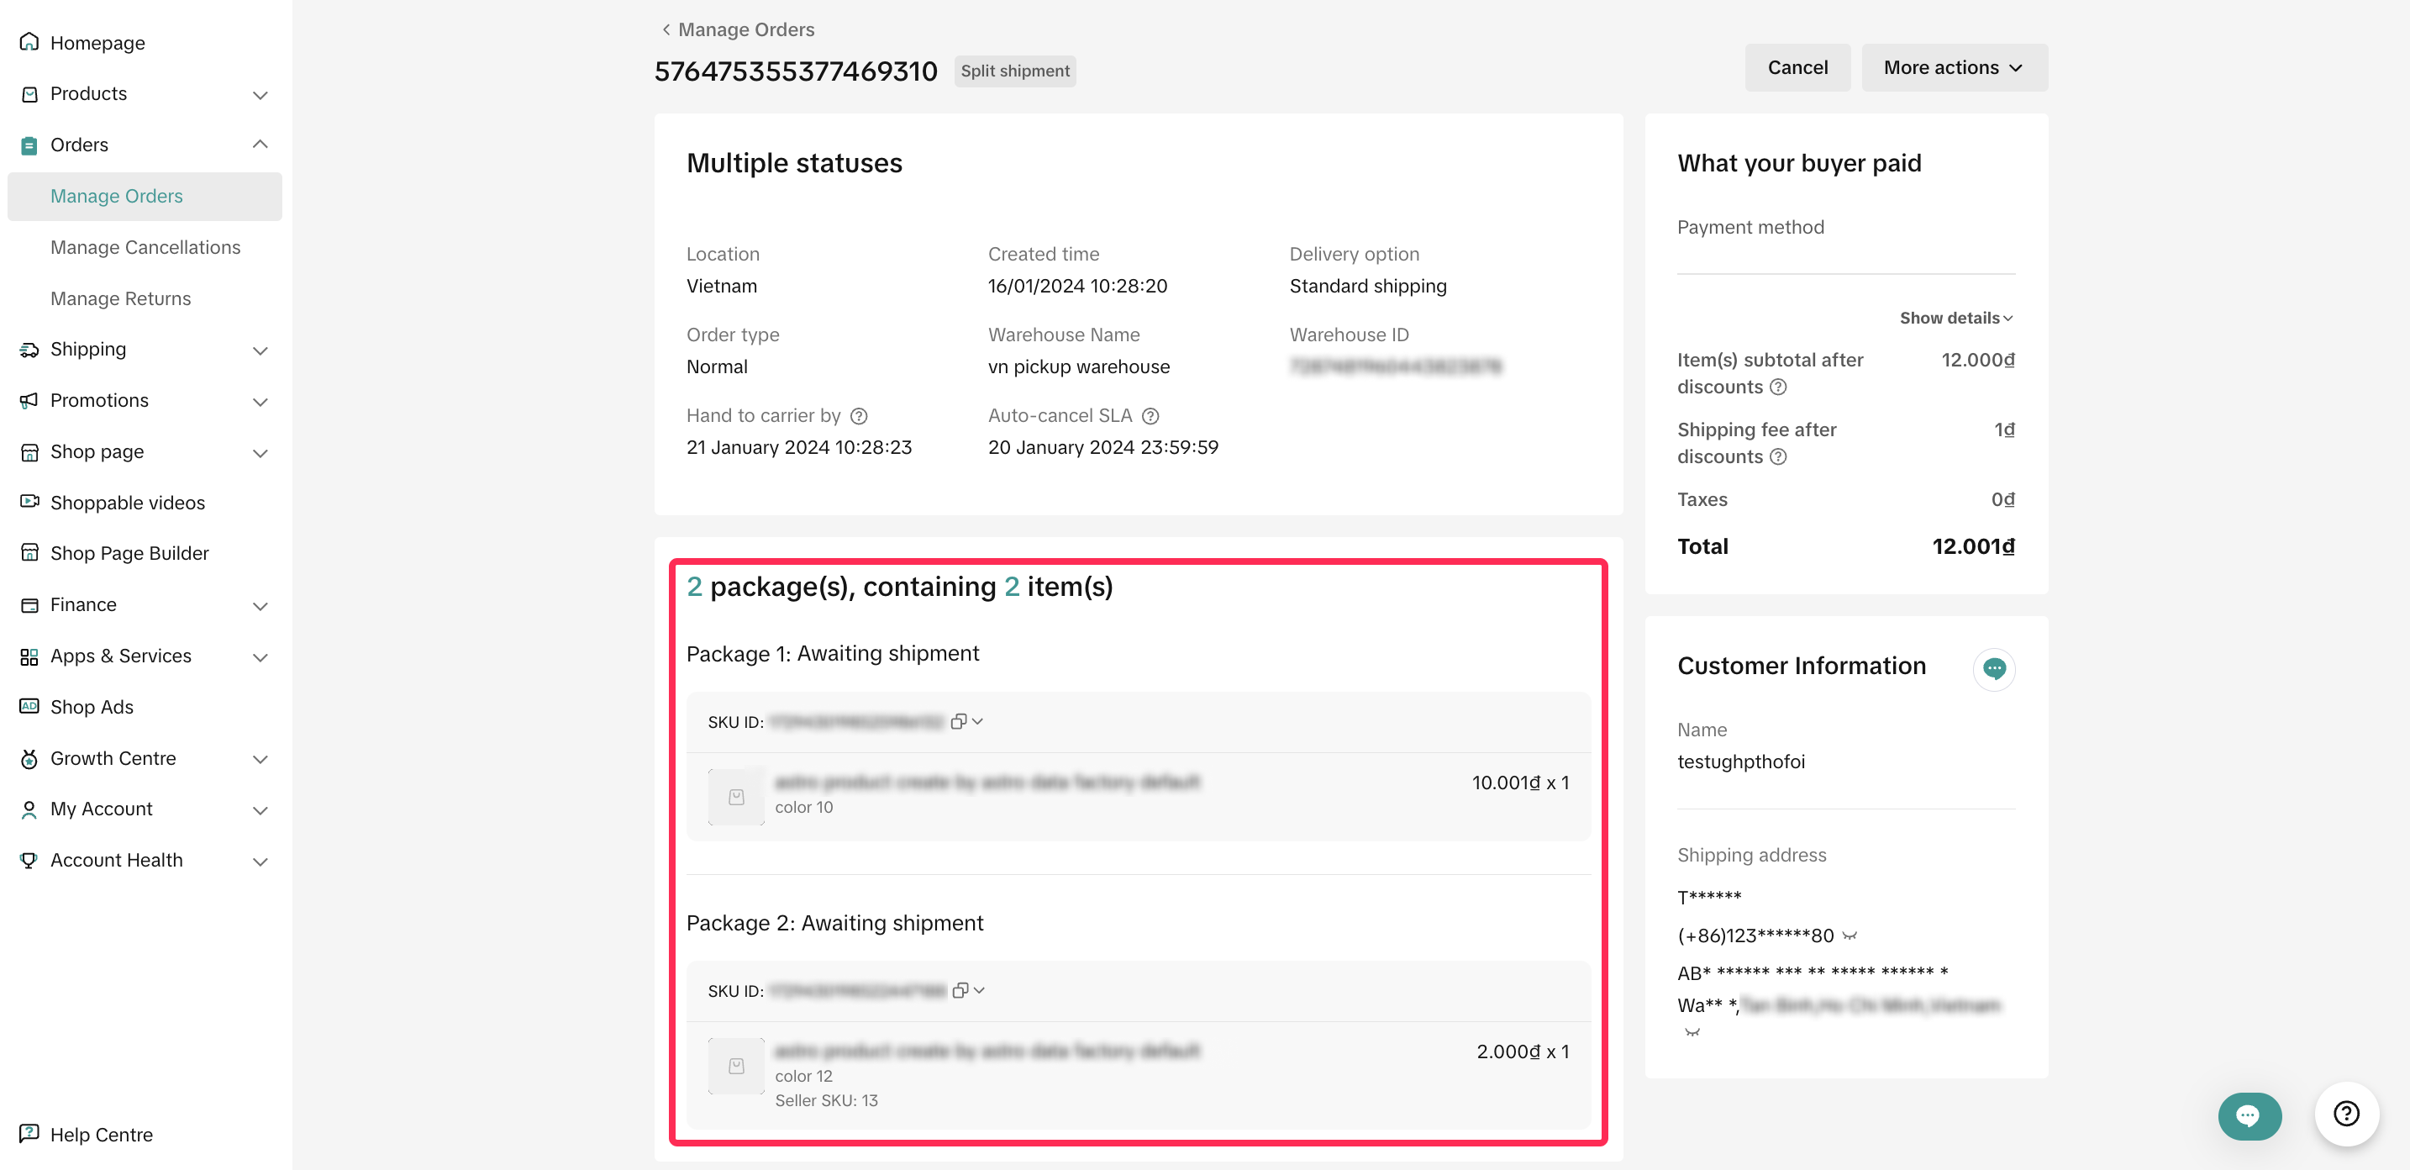Click Hand to carrier by help icon
Image resolution: width=2410 pixels, height=1170 pixels.
coord(858,415)
